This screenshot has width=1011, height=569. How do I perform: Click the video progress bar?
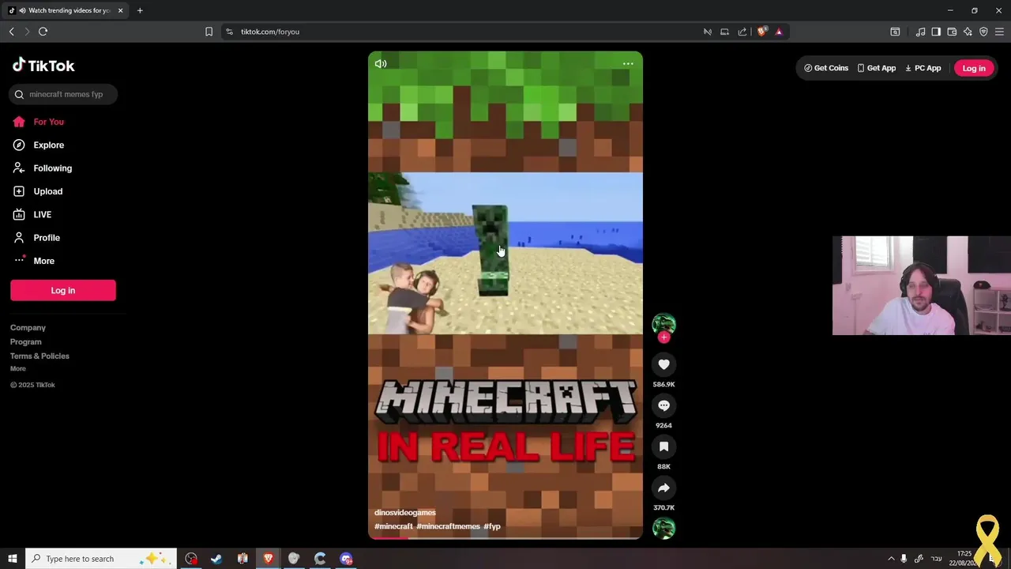coord(505,538)
